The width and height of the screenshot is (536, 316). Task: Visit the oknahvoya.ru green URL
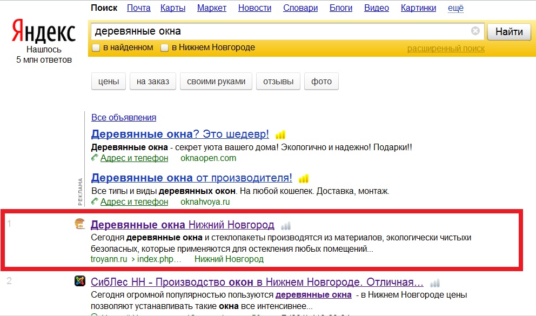[x=205, y=202]
